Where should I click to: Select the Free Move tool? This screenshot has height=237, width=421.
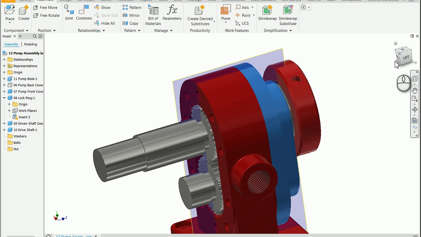45,7
